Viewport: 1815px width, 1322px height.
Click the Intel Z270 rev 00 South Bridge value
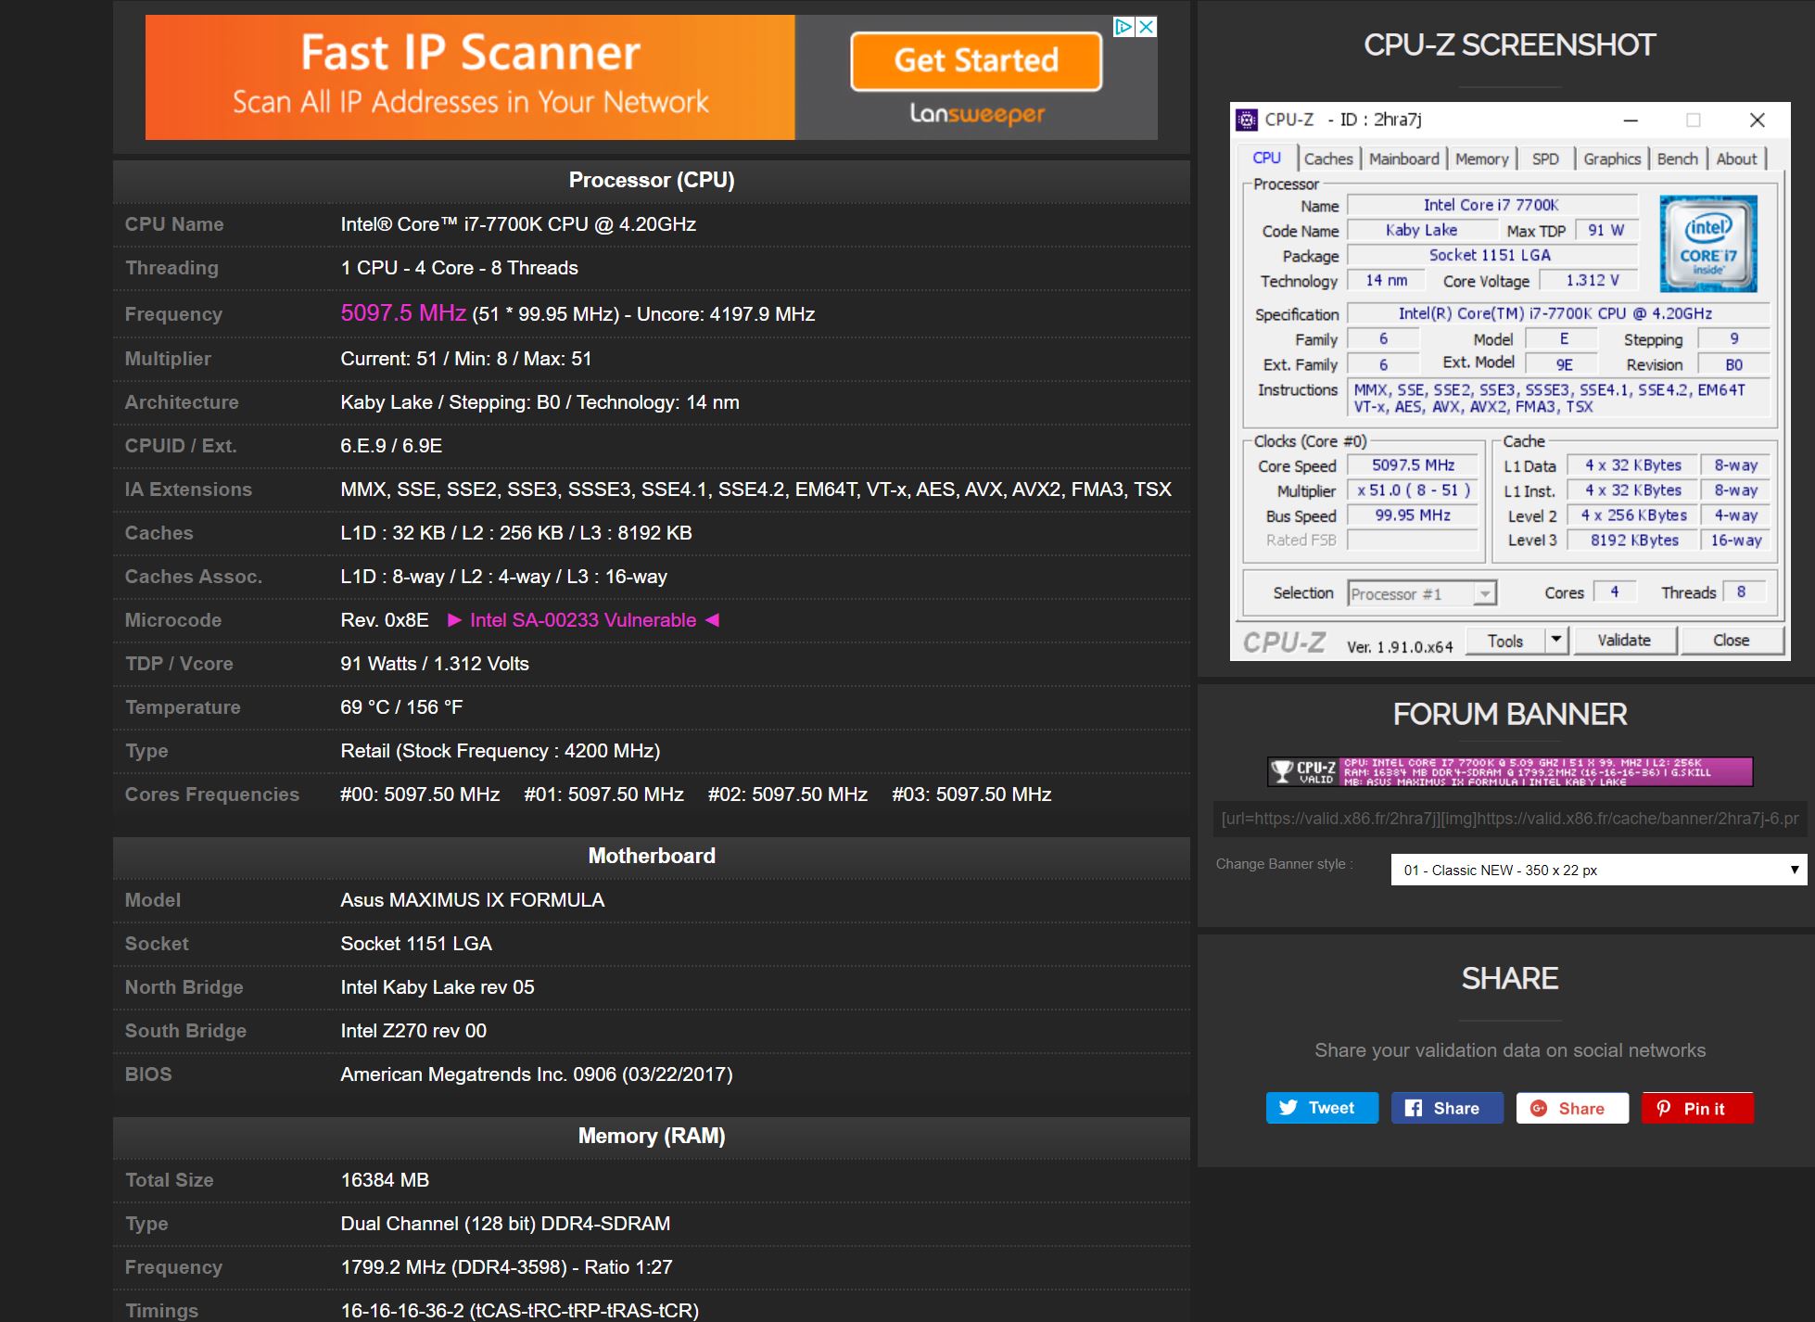413,1031
